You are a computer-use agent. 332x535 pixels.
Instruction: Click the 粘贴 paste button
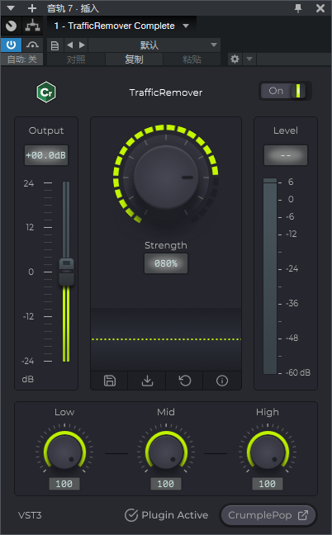click(x=192, y=59)
